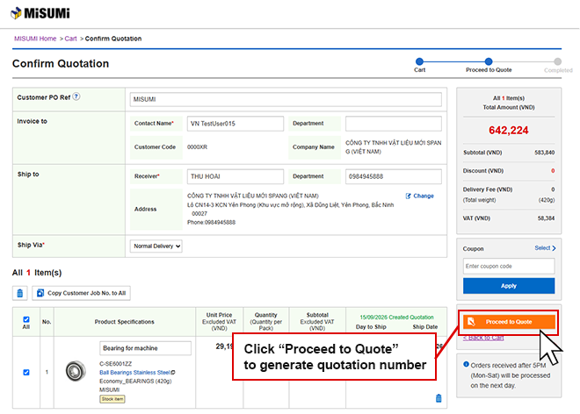Click the Proceed to Quote step dot
This screenshot has height=414, width=580.
tap(489, 61)
